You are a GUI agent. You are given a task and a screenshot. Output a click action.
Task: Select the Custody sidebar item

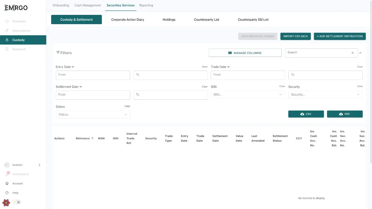23,40
